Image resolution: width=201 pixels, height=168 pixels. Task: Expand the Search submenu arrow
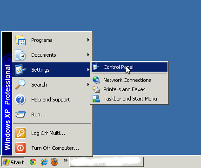[88, 85]
